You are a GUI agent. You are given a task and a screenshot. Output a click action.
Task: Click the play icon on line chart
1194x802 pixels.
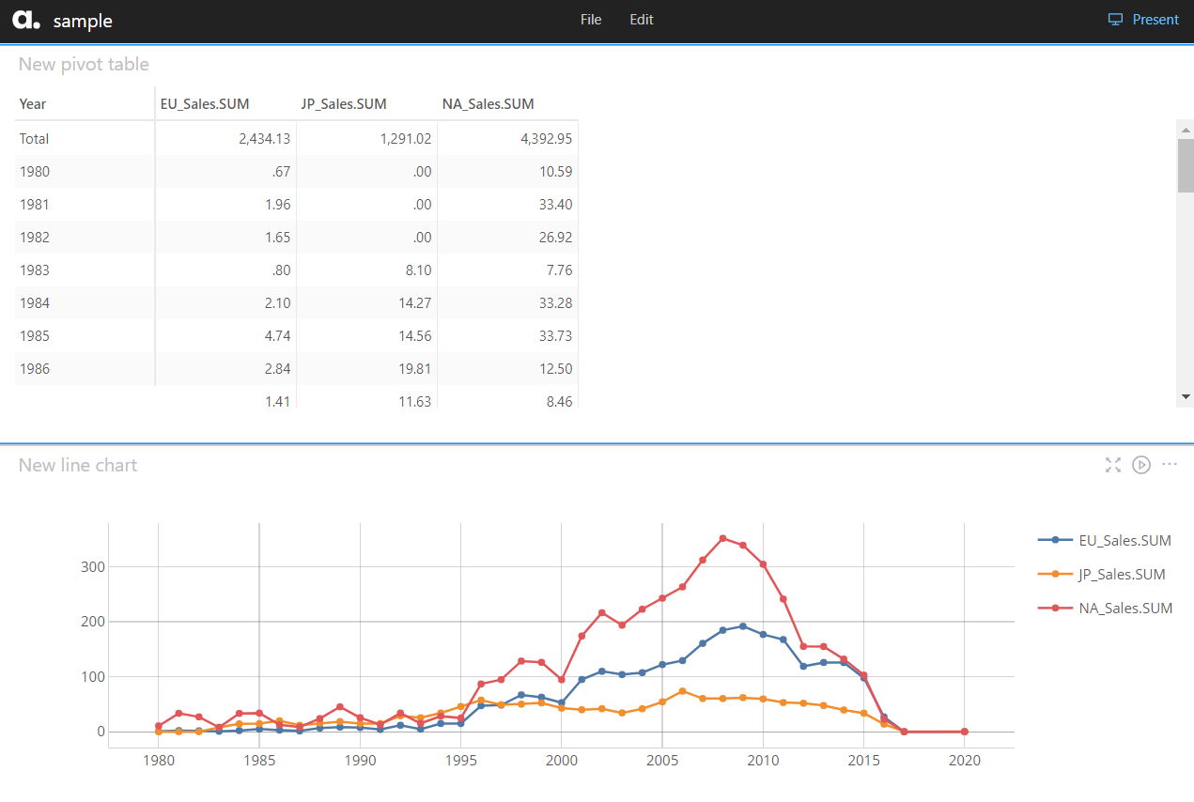click(1141, 465)
